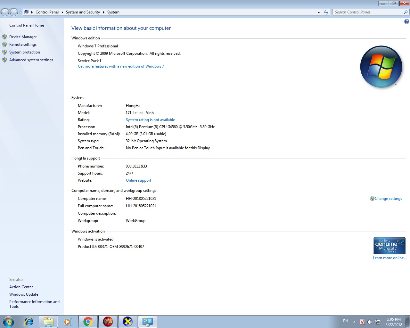The image size is (410, 328).
Task: Click the refresh button beside address bar
Action: (x=326, y=12)
